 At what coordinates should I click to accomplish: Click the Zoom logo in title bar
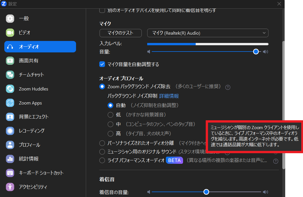pos(4,3)
